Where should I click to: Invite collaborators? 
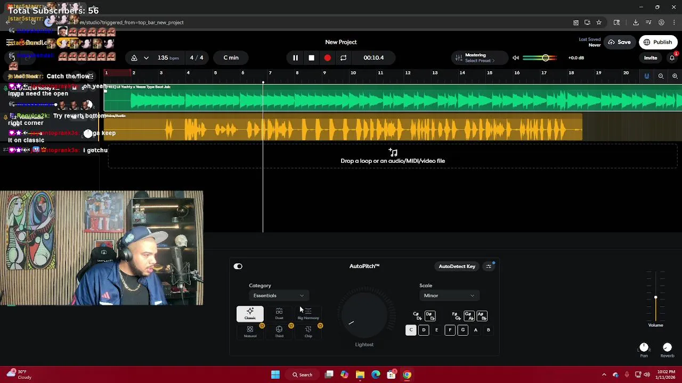(651, 57)
